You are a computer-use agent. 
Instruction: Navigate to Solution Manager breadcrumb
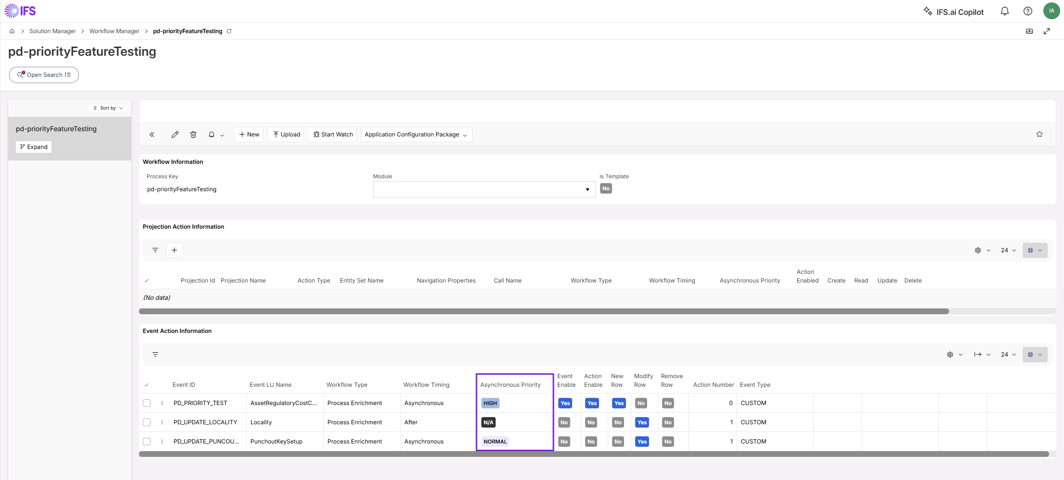[52, 31]
